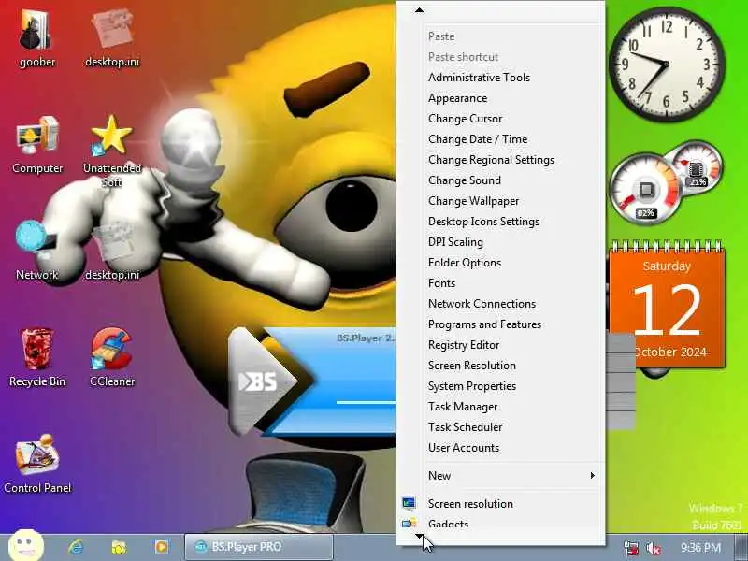Viewport: 748px width, 561px height.
Task: Open the Computer desktop icon
Action: pos(37,137)
